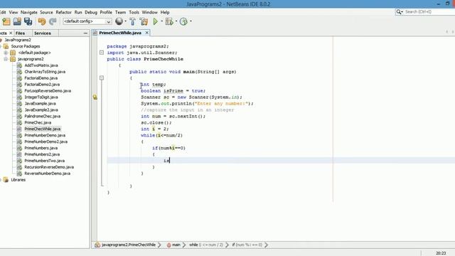Close the PrimeChecWhile.java editor tab
455x256 pixels.
tap(147, 33)
